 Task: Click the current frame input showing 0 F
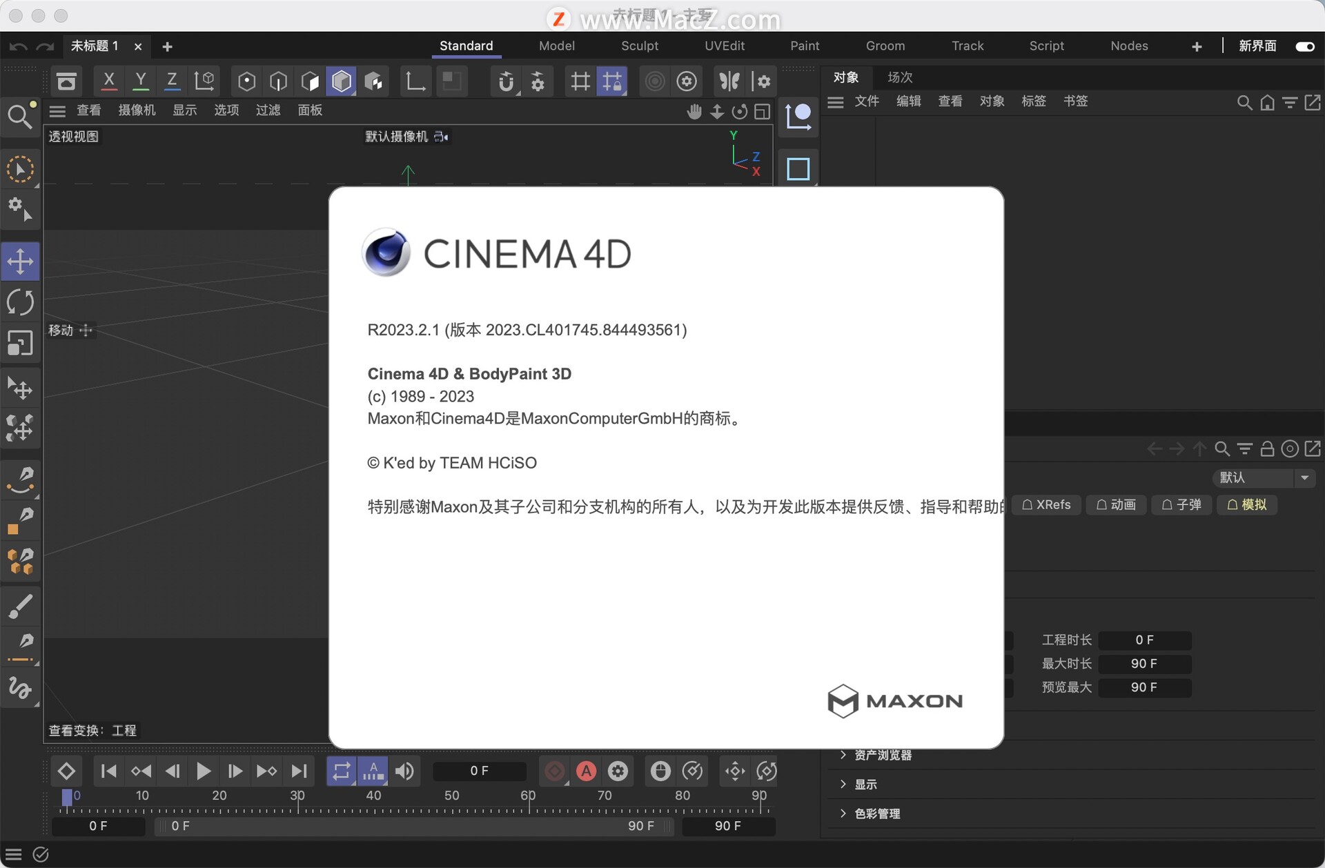click(x=480, y=771)
